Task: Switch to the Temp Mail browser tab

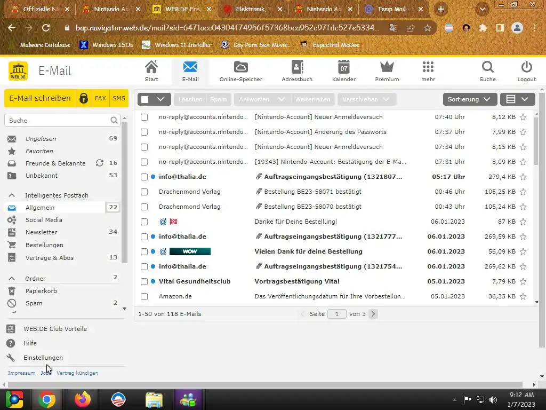Action: pyautogui.click(x=394, y=9)
